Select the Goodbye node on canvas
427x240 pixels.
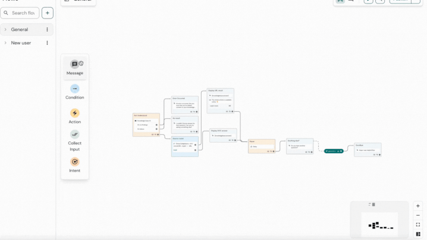368,149
